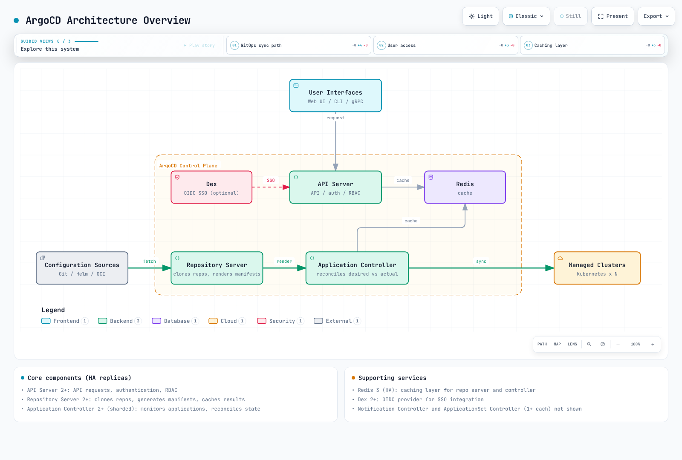
Task: Click the 'render' edge label
Action: point(284,262)
